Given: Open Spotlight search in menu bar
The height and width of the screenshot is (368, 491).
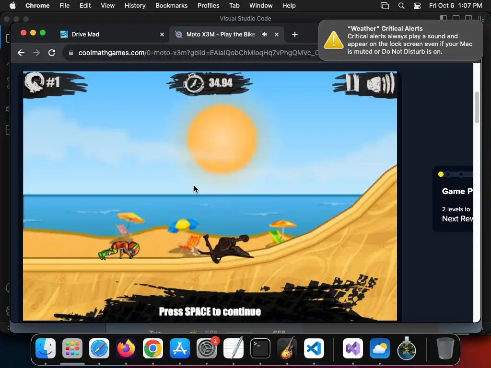Looking at the screenshot, I should [401, 6].
